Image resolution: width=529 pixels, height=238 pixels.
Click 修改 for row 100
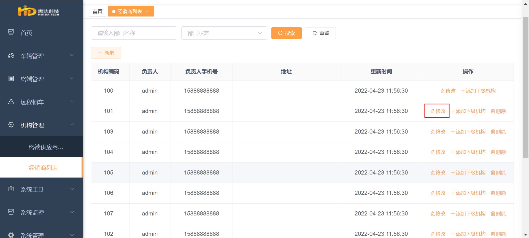pyautogui.click(x=448, y=91)
